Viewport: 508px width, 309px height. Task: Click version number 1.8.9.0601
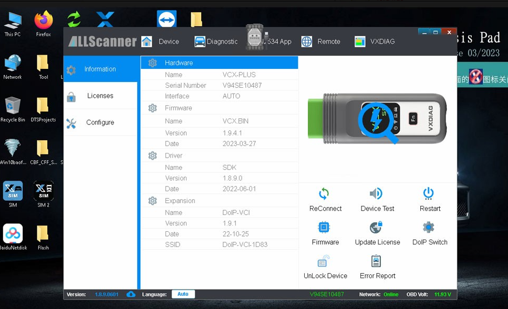point(107,294)
